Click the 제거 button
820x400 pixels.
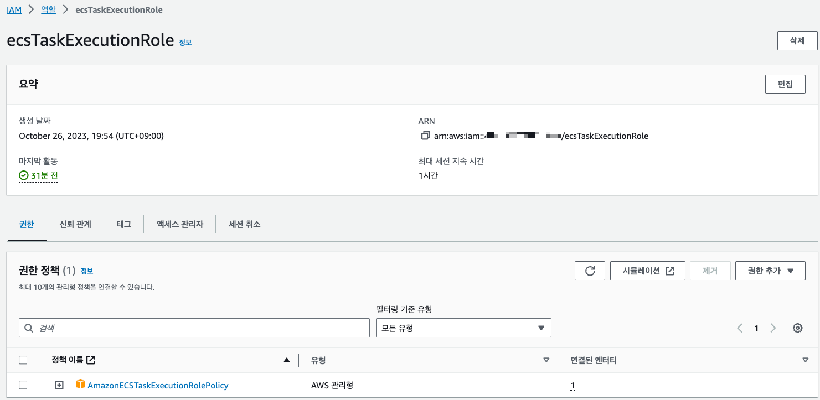[710, 271]
